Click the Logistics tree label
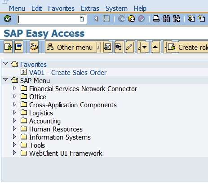 [x=41, y=113]
